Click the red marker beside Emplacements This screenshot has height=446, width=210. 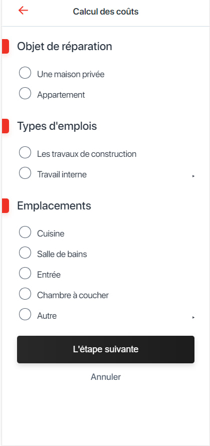pos(6,205)
